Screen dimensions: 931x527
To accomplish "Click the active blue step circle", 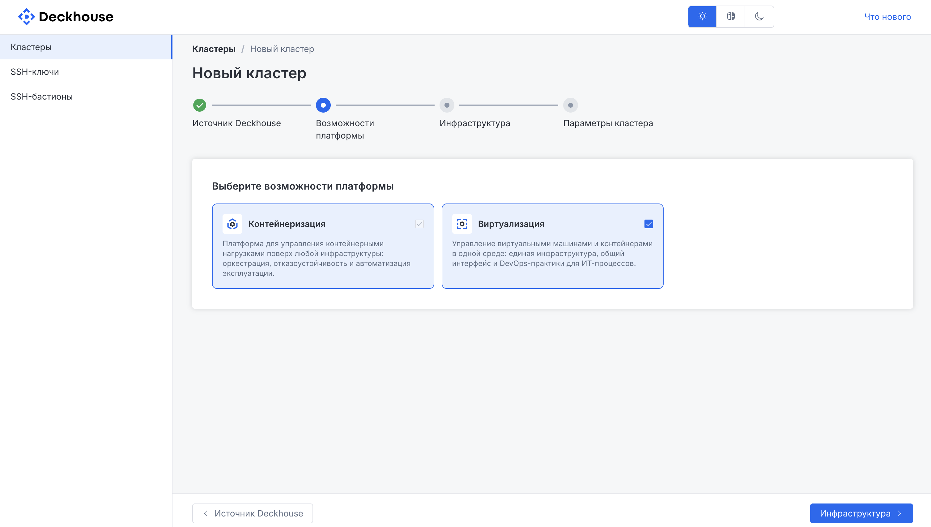I will tap(323, 105).
